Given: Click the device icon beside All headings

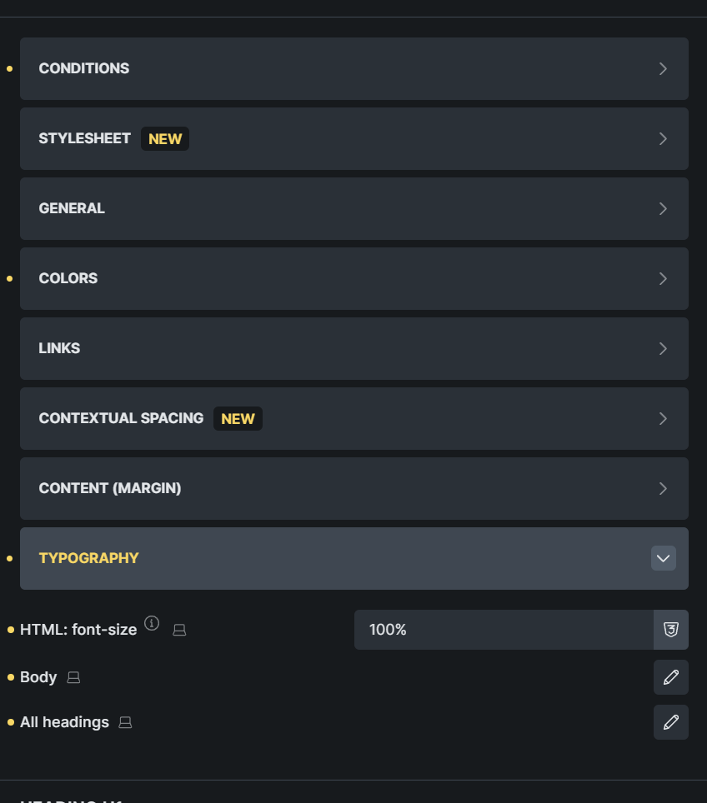Looking at the screenshot, I should point(124,722).
